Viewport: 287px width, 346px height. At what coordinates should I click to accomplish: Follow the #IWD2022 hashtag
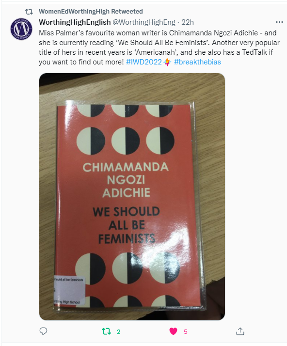(x=143, y=62)
